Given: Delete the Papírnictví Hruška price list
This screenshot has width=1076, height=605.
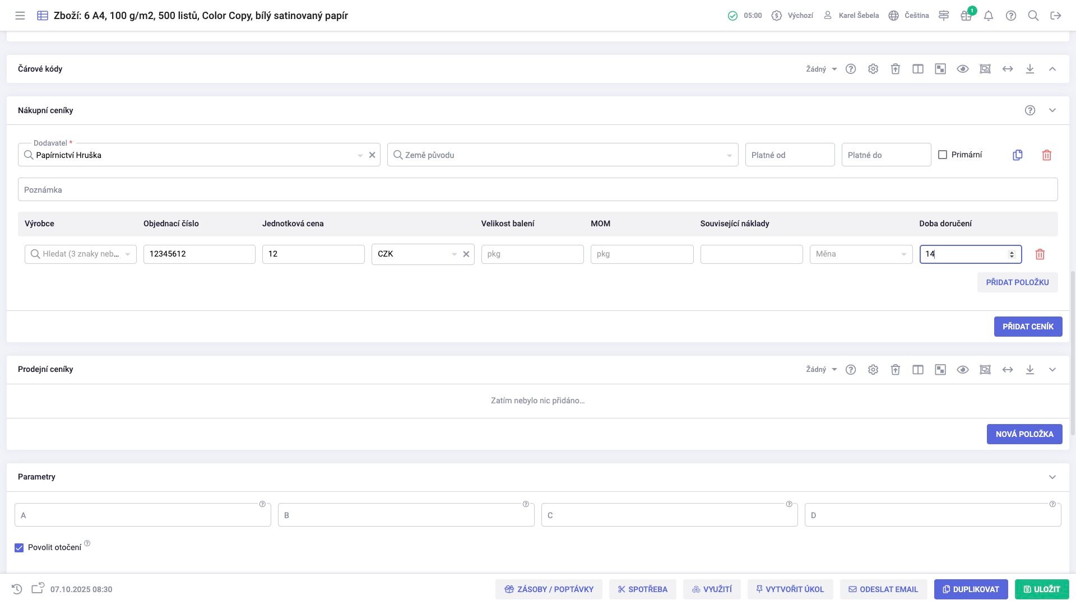Looking at the screenshot, I should [x=1046, y=155].
